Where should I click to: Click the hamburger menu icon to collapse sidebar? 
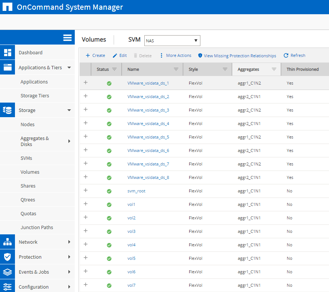(x=67, y=37)
